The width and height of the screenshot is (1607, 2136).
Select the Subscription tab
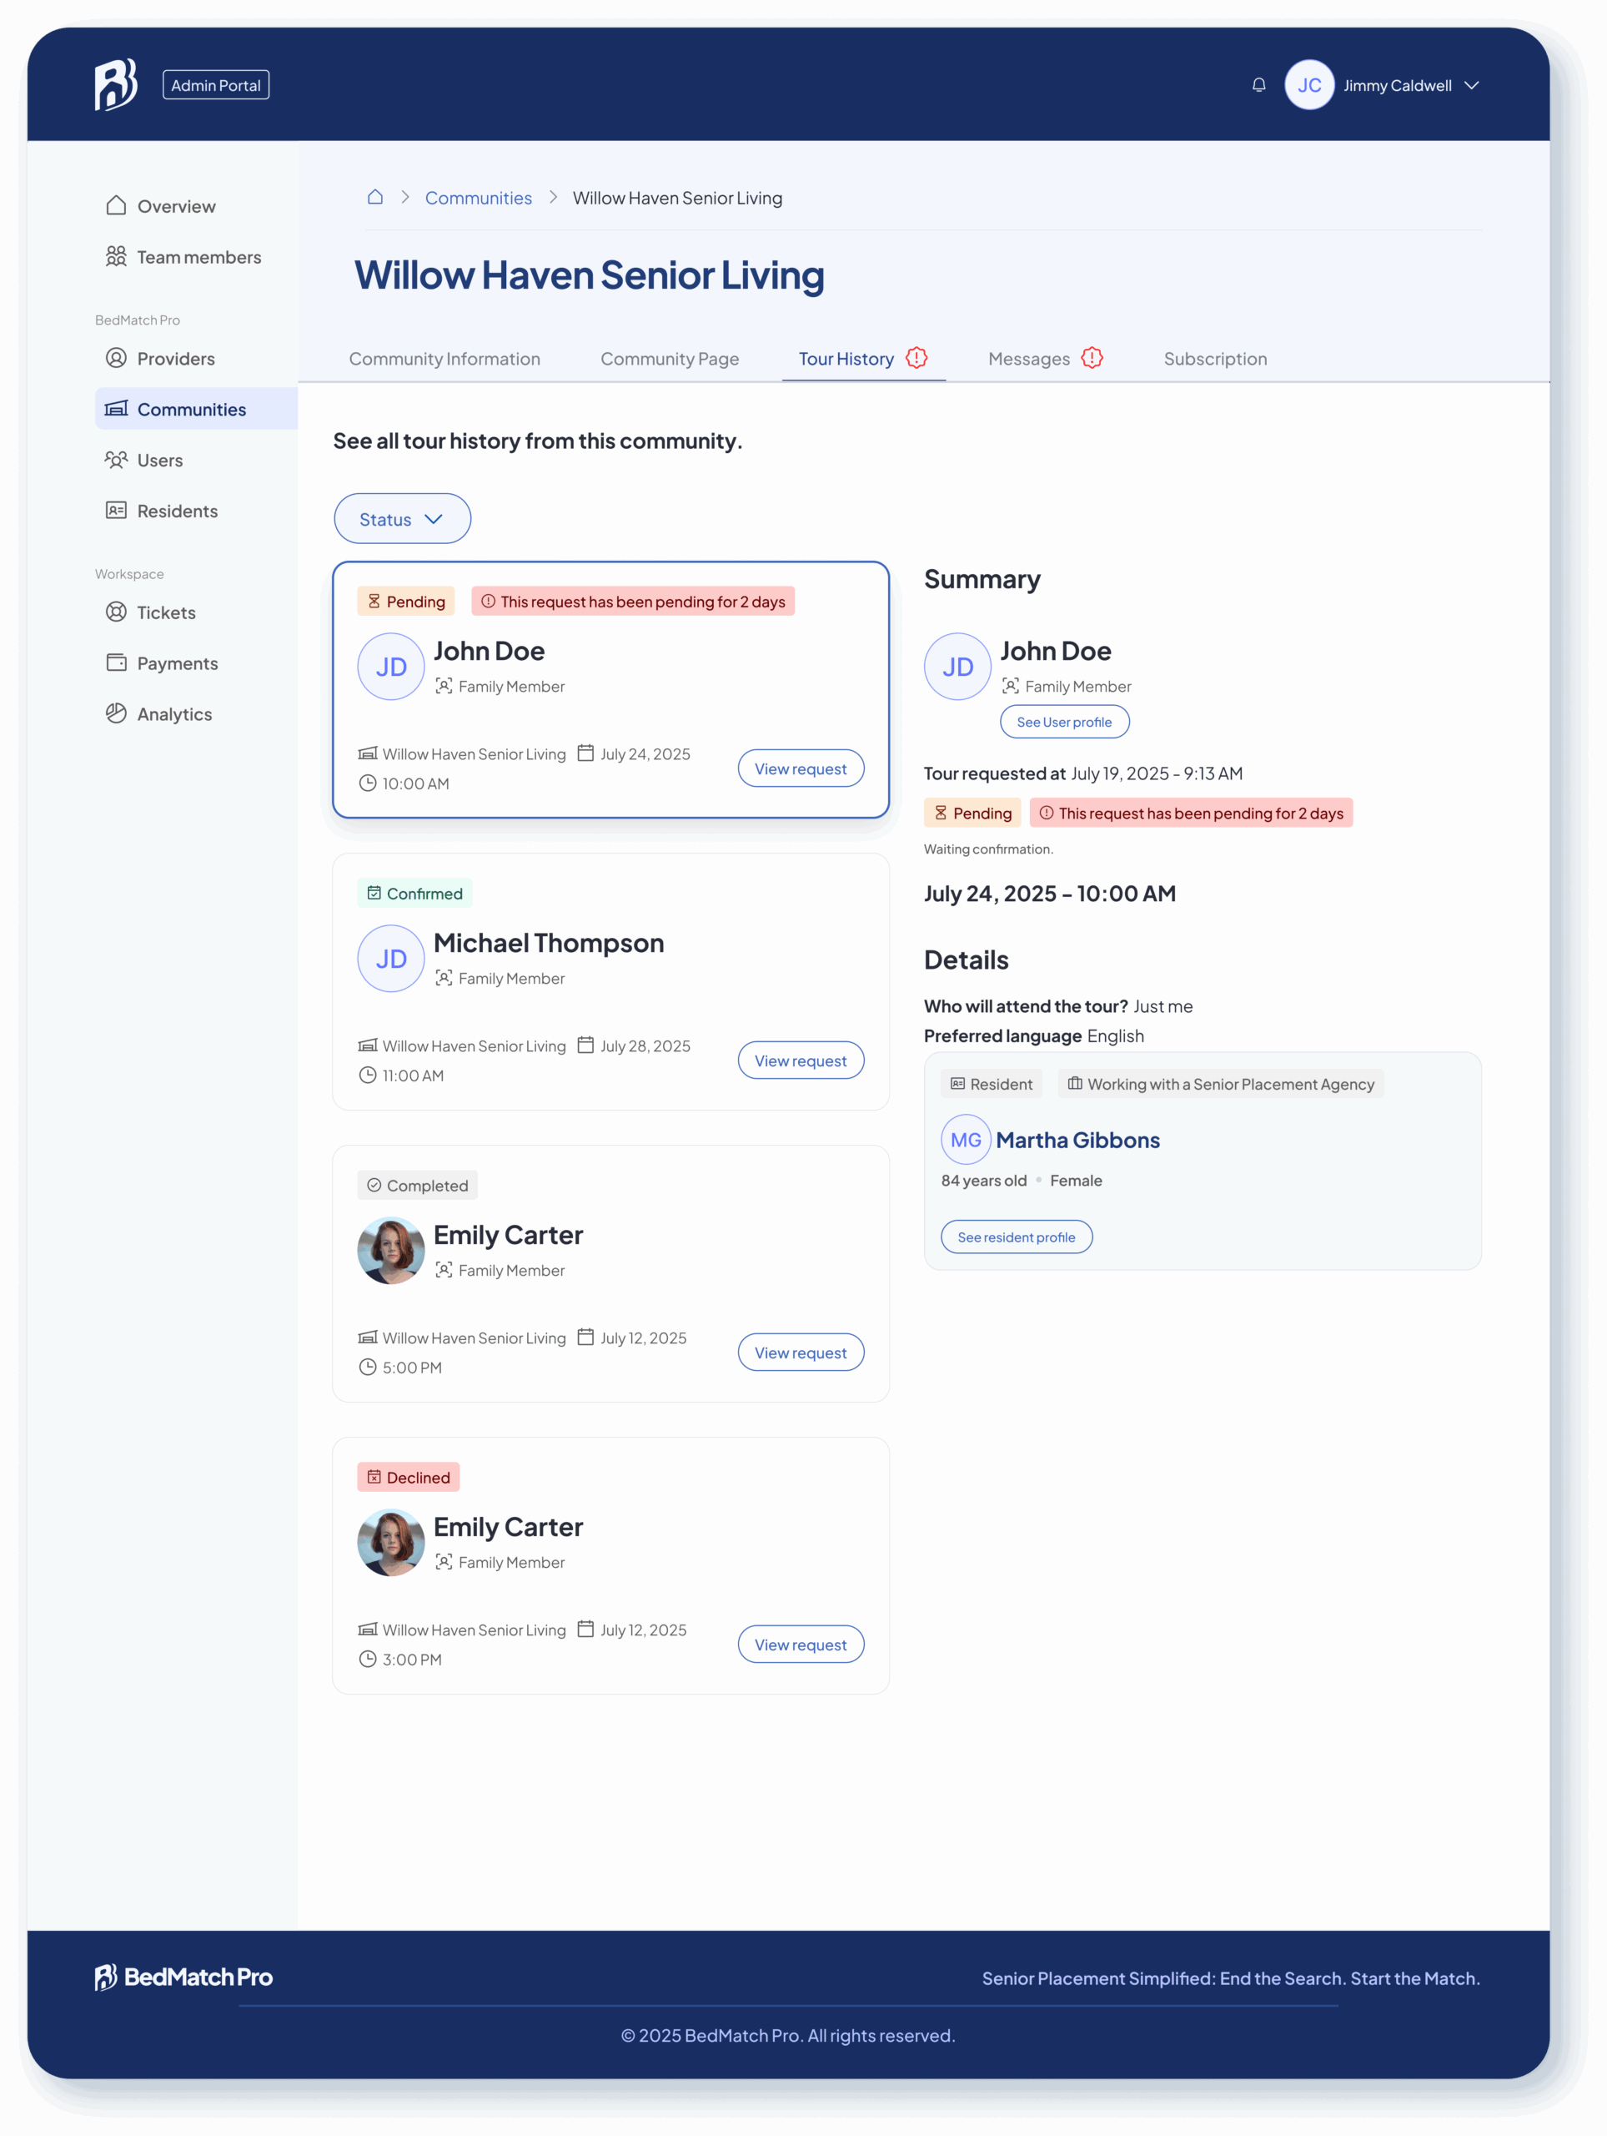(x=1214, y=360)
